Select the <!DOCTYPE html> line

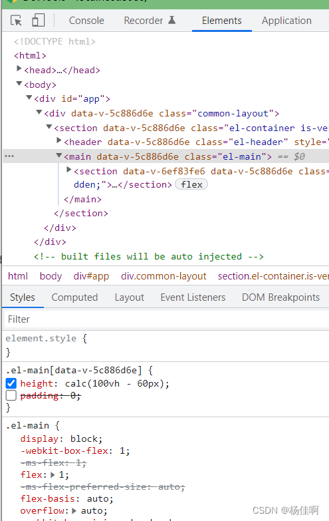55,41
